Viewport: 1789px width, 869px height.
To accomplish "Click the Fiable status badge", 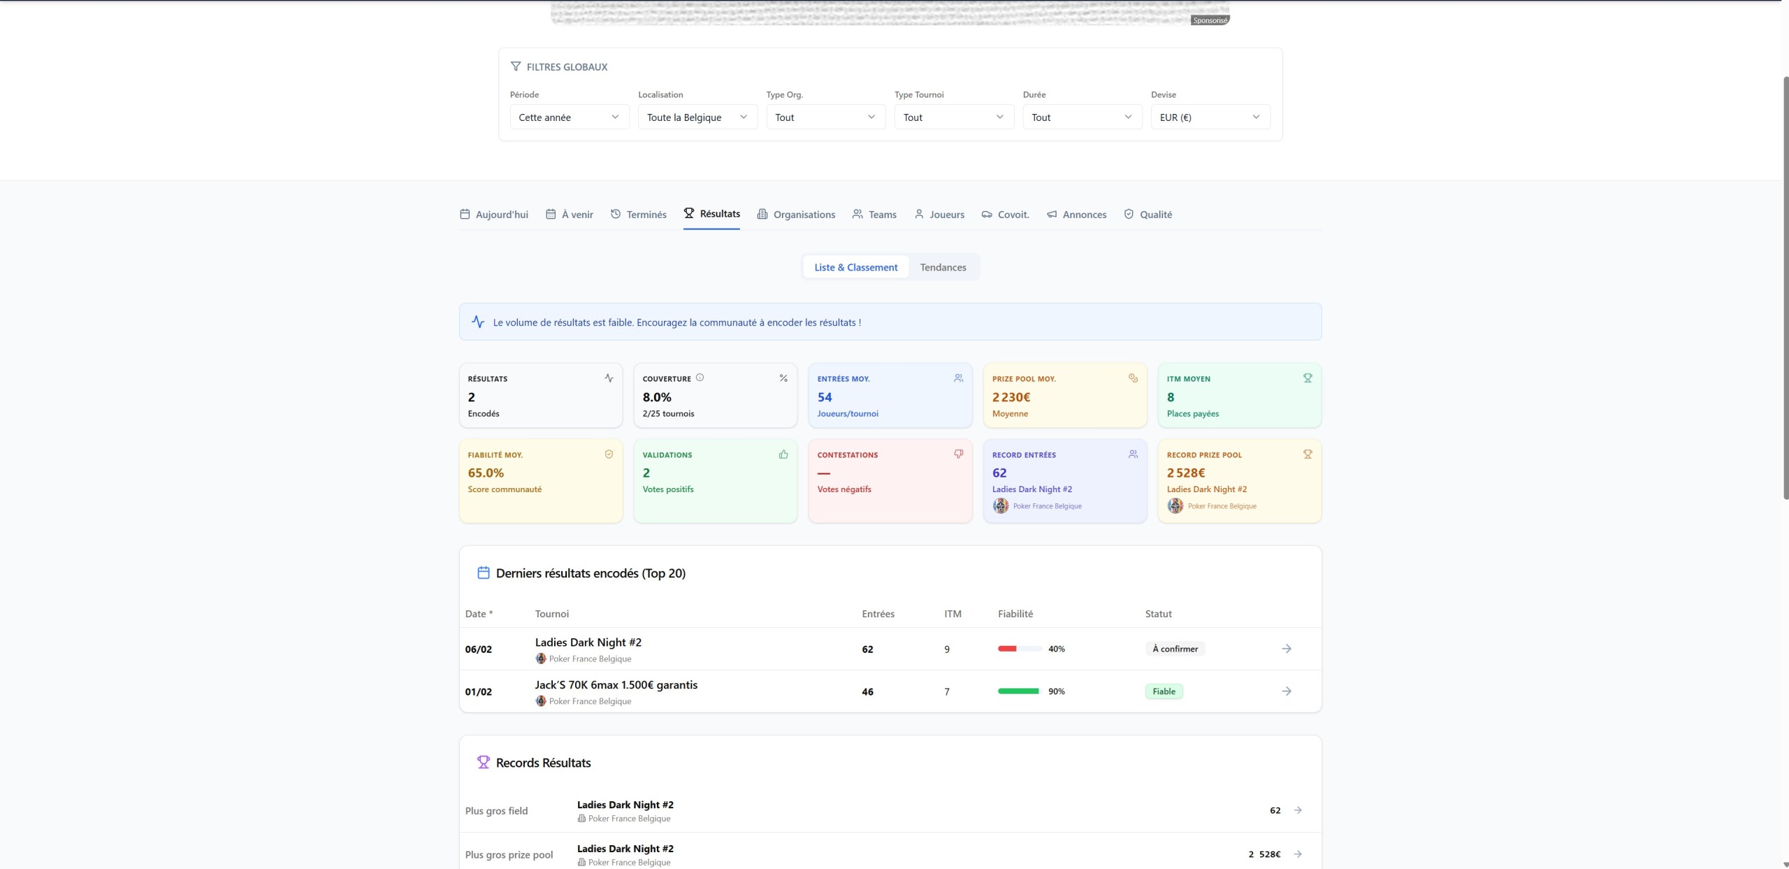I will pyautogui.click(x=1164, y=691).
